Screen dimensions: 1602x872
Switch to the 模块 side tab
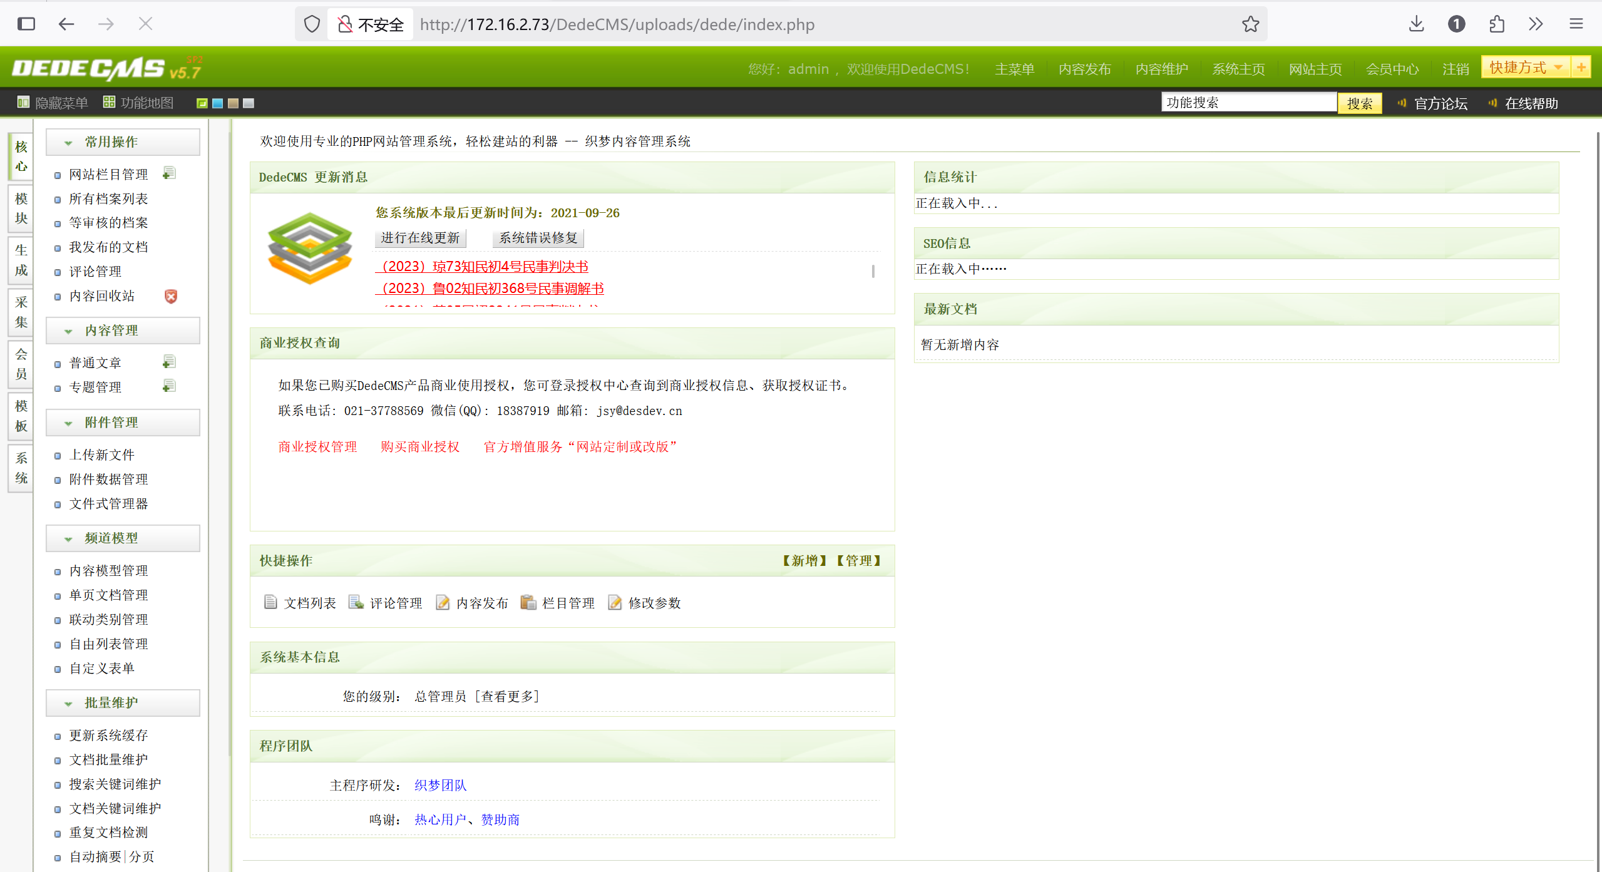(21, 208)
